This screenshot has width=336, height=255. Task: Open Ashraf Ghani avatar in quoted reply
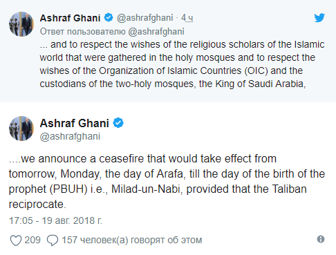21,24
